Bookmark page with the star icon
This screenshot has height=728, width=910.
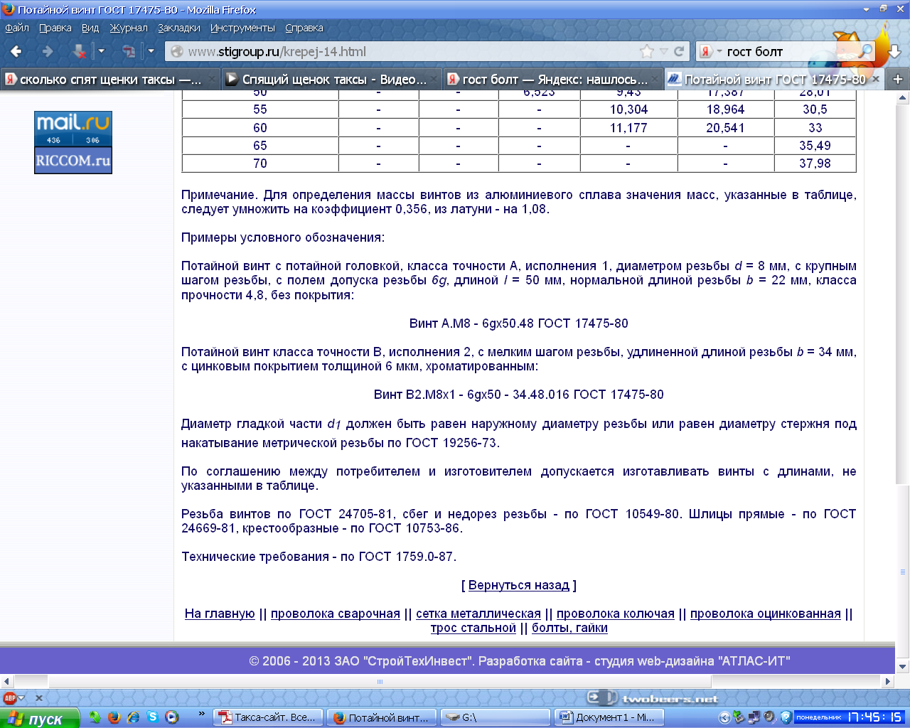point(647,51)
